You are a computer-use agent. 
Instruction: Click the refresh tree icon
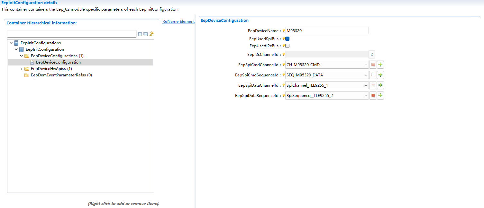(151, 34)
